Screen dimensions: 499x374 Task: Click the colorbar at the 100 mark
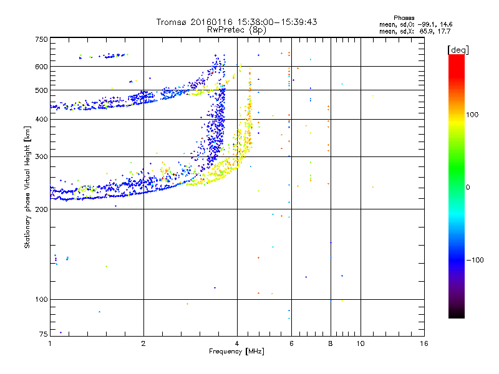click(457, 115)
